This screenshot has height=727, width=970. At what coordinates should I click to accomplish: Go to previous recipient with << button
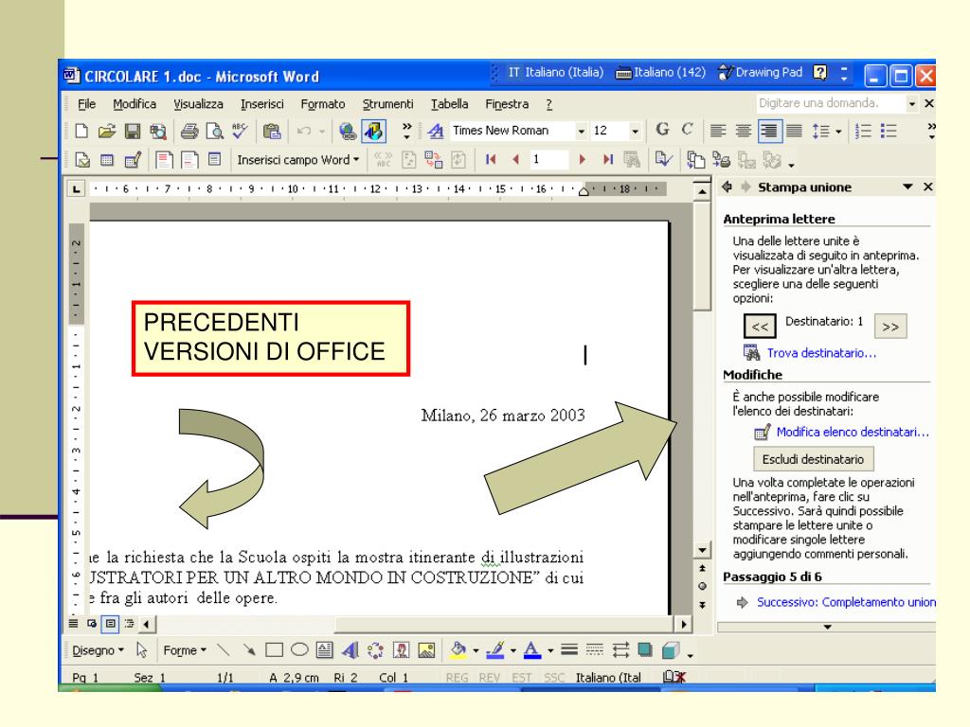(x=760, y=327)
